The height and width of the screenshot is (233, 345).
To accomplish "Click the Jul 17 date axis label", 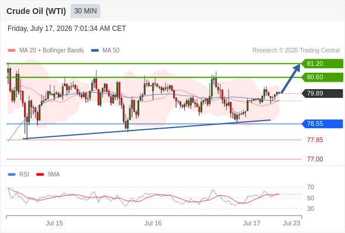I will [251, 223].
